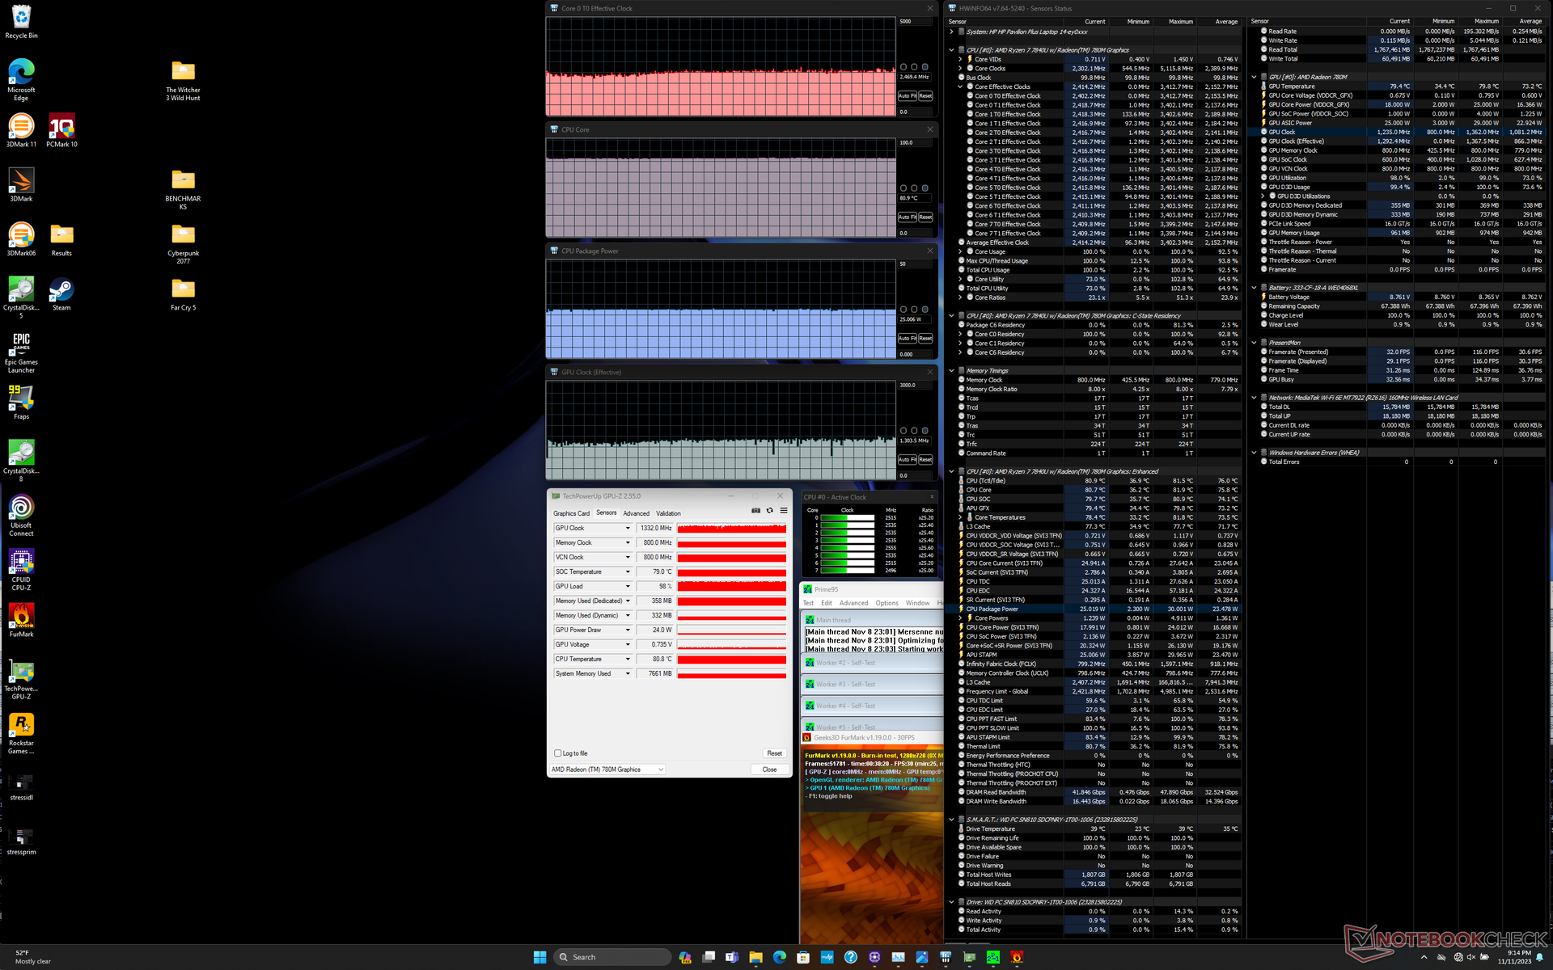Collapse Memory Timings section in HWiNFO
The width and height of the screenshot is (1553, 970).
951,371
